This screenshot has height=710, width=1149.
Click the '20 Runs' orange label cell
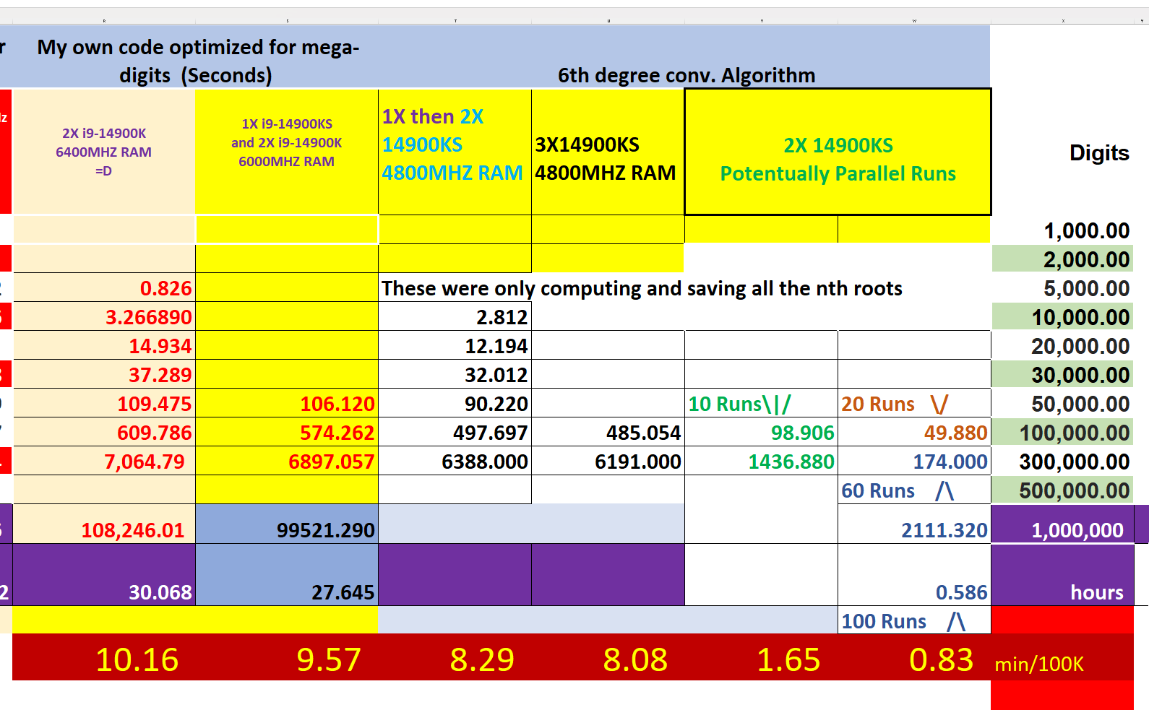[x=914, y=404]
